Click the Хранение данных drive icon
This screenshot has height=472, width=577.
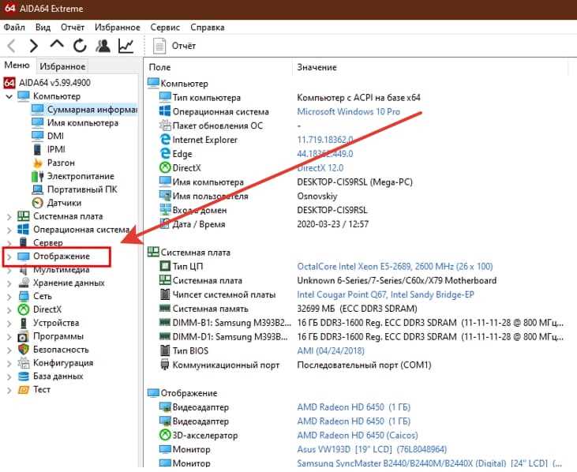coord(24,283)
